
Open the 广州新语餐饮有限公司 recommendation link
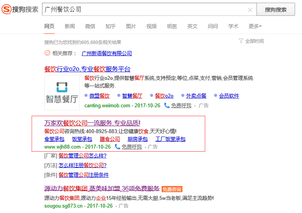(x=107, y=53)
